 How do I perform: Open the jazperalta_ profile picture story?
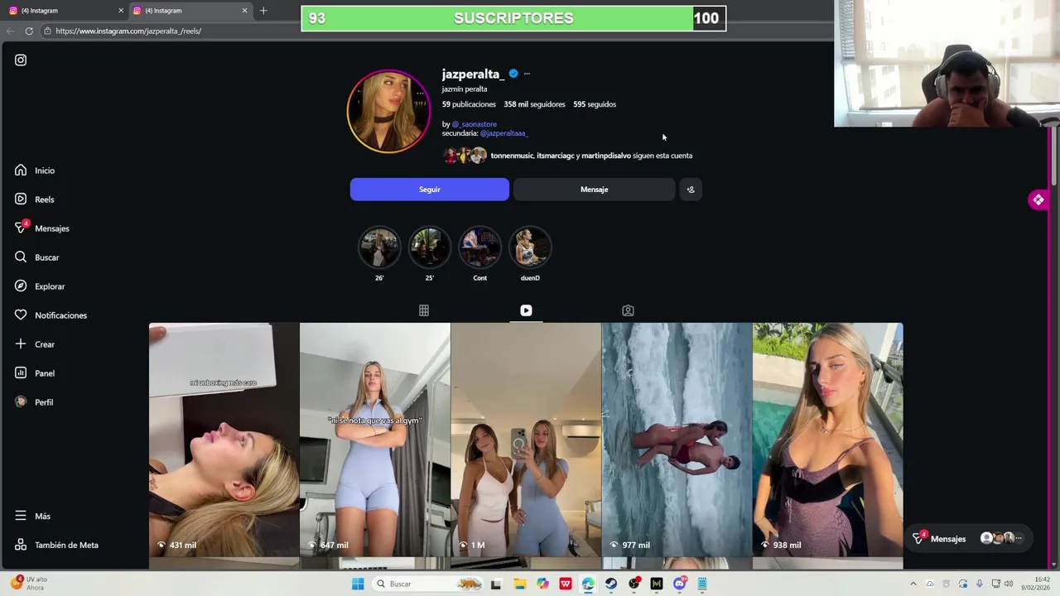click(x=388, y=112)
